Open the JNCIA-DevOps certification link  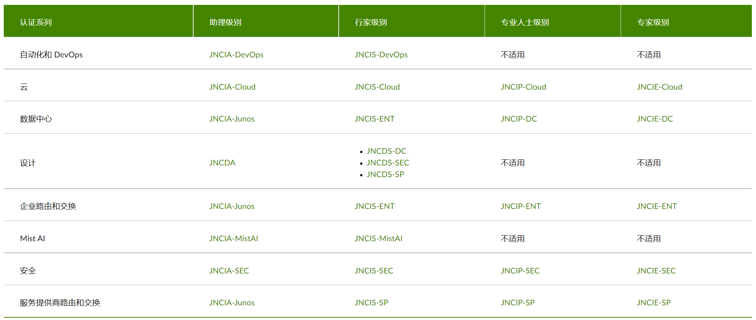coord(236,55)
